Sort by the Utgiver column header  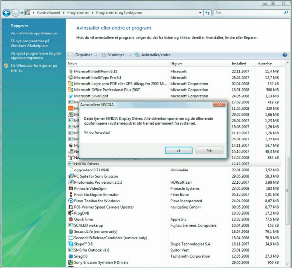coord(199,63)
